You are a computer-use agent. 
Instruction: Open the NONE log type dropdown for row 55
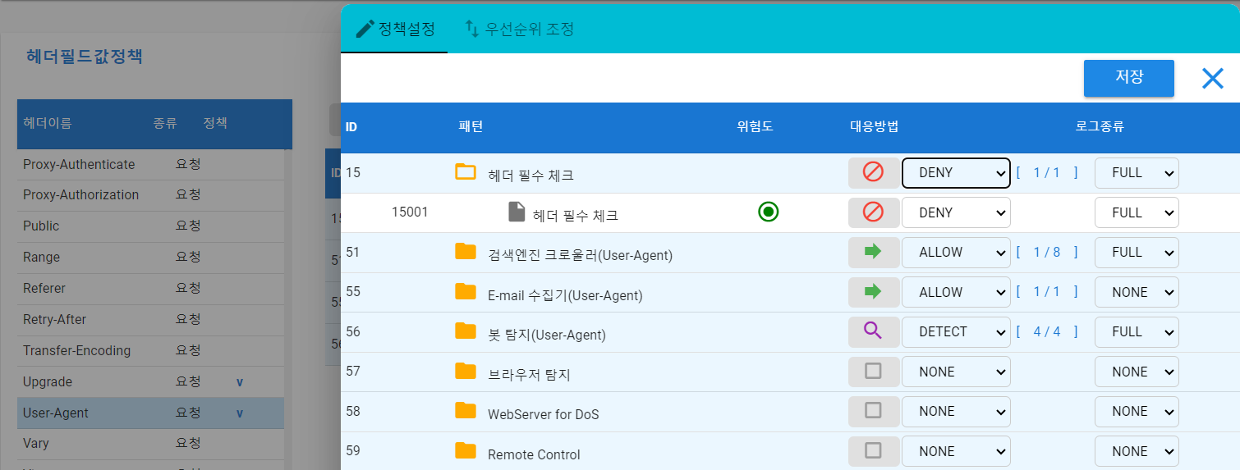tap(1137, 292)
